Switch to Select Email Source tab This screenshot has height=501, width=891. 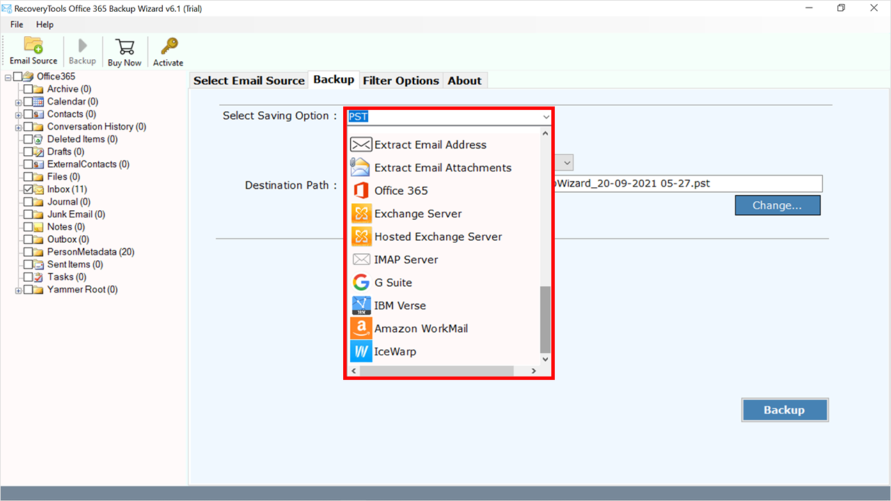tap(249, 81)
